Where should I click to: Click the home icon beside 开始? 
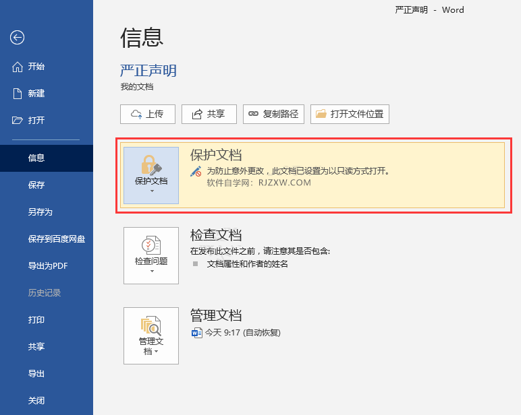click(x=18, y=67)
